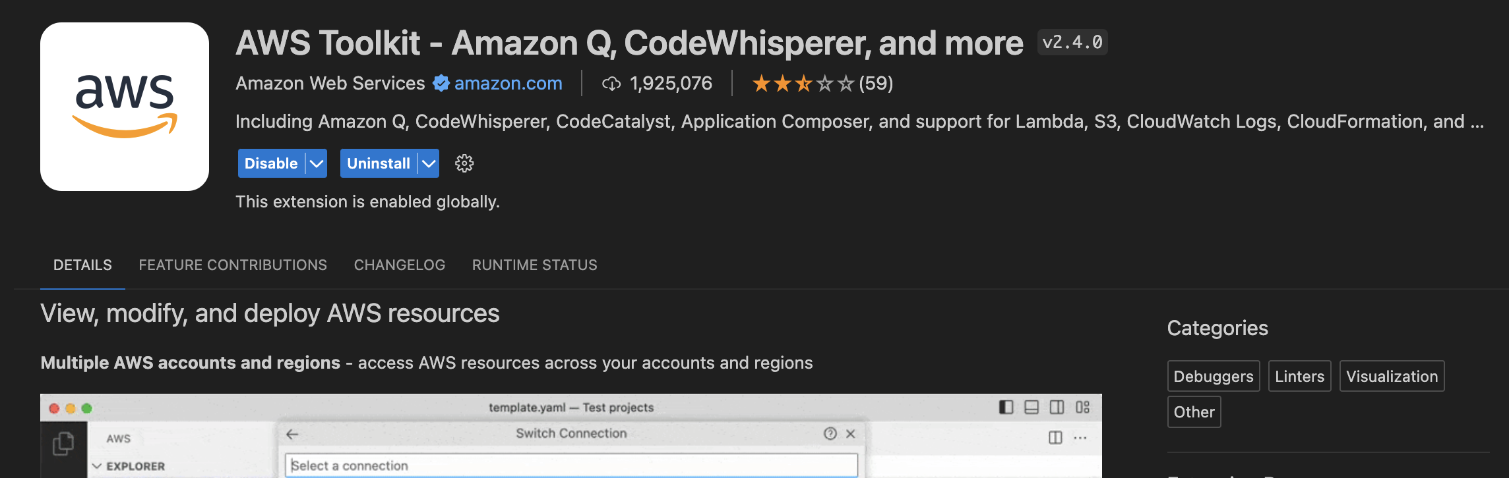This screenshot has height=478, width=1509.
Task: Click back arrow in Switch Connection dialog
Action: pos(293,434)
